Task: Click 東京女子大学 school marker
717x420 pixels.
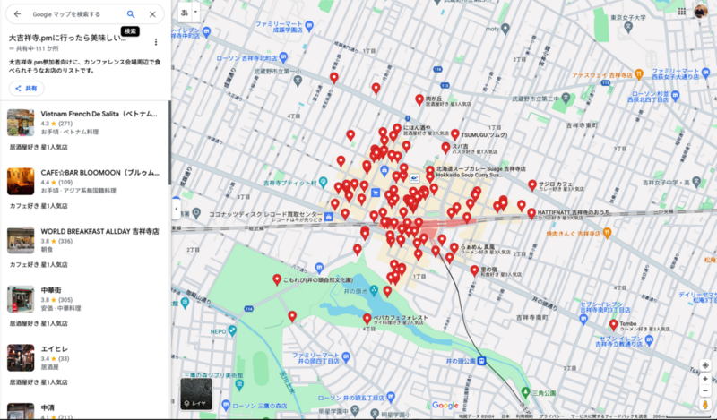Action: tap(628, 28)
